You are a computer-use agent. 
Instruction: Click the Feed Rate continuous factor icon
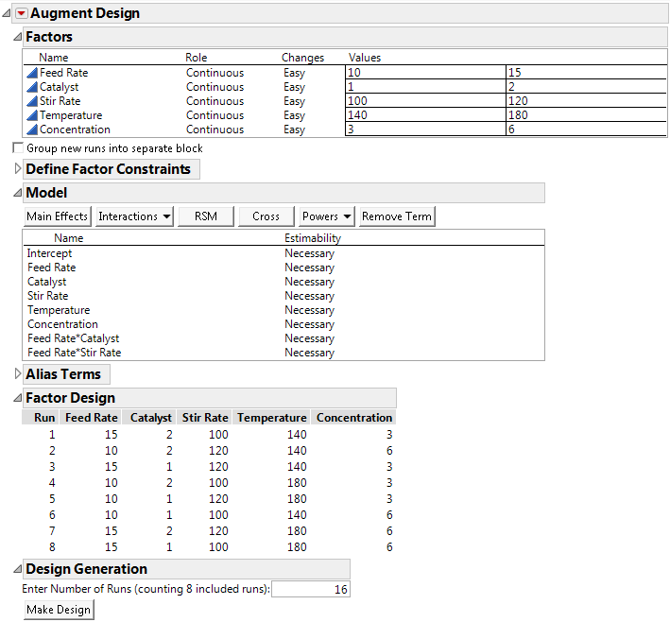click(x=32, y=73)
